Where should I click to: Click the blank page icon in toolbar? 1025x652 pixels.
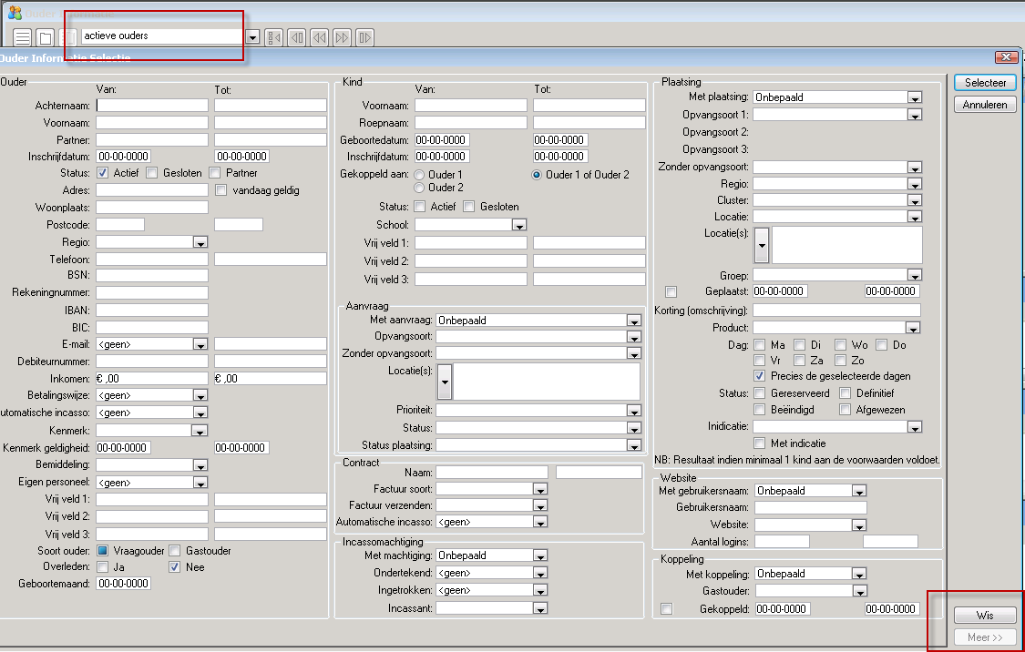[45, 37]
